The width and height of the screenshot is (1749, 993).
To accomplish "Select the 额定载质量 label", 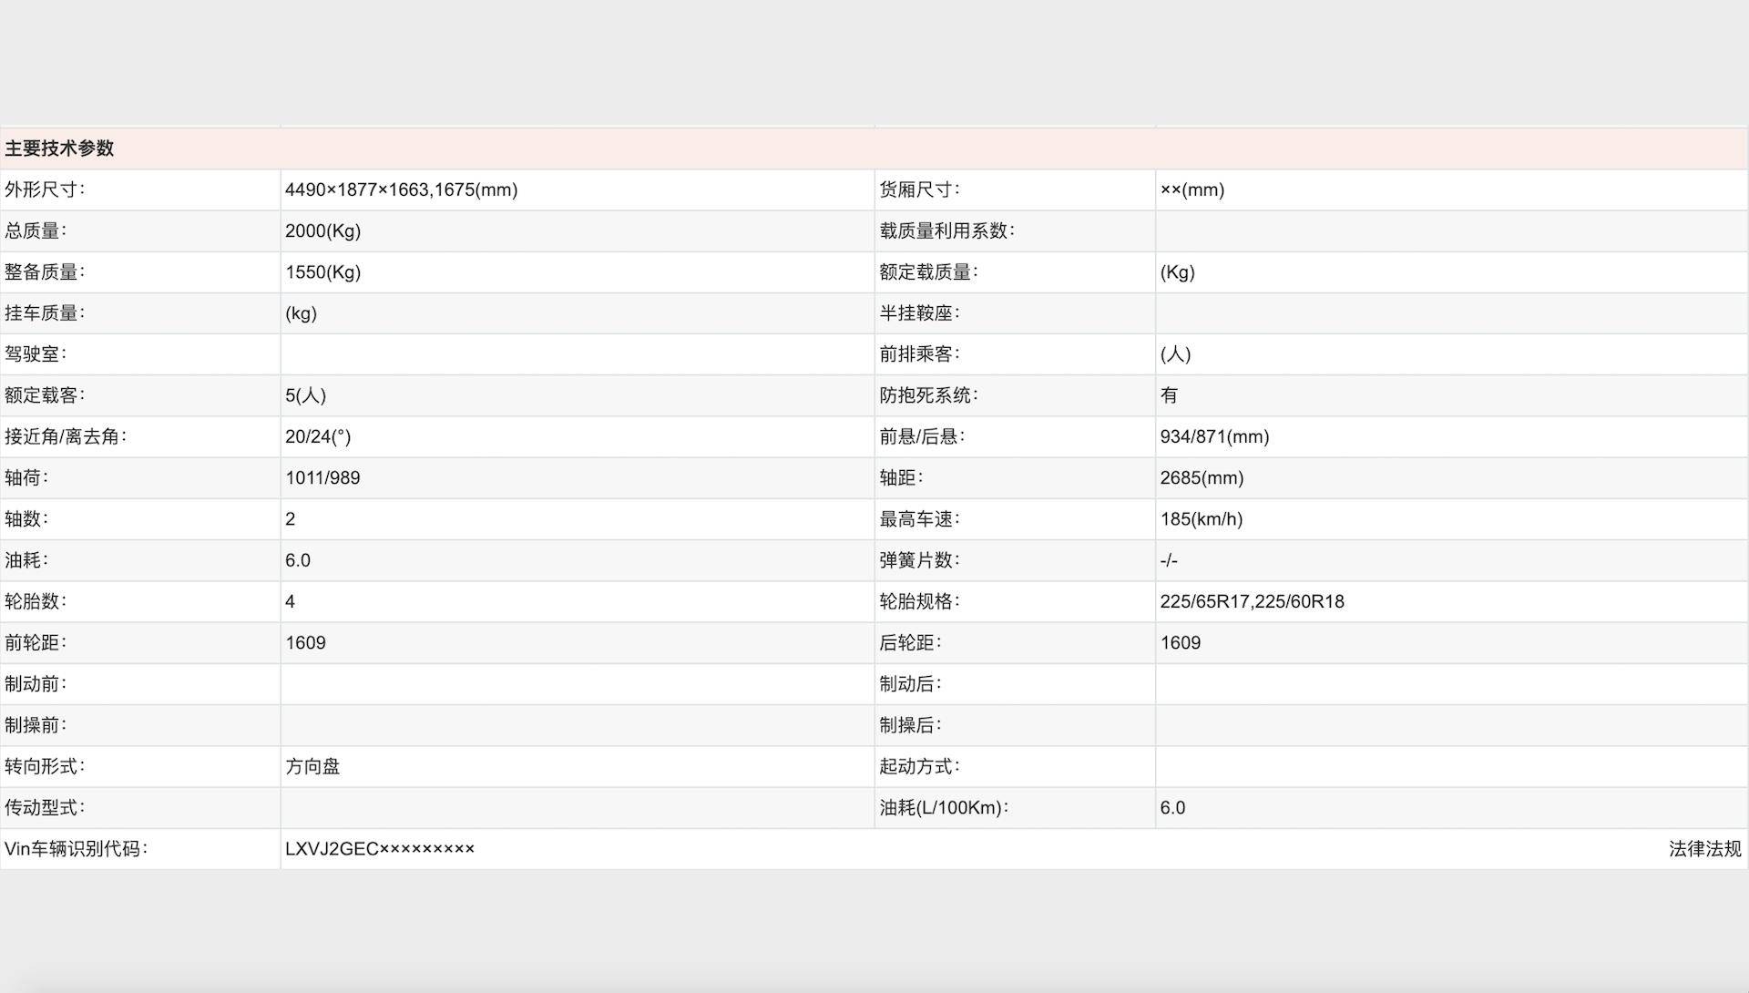I will tap(928, 271).
